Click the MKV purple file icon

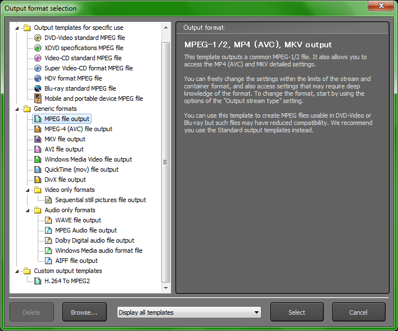pos(38,139)
